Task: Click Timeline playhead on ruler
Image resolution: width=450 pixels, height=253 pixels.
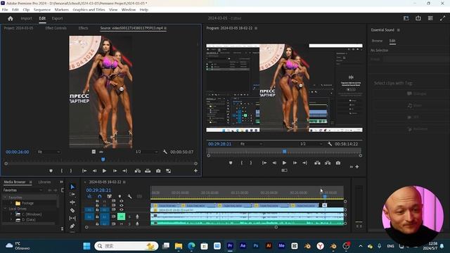Action: click(x=325, y=197)
